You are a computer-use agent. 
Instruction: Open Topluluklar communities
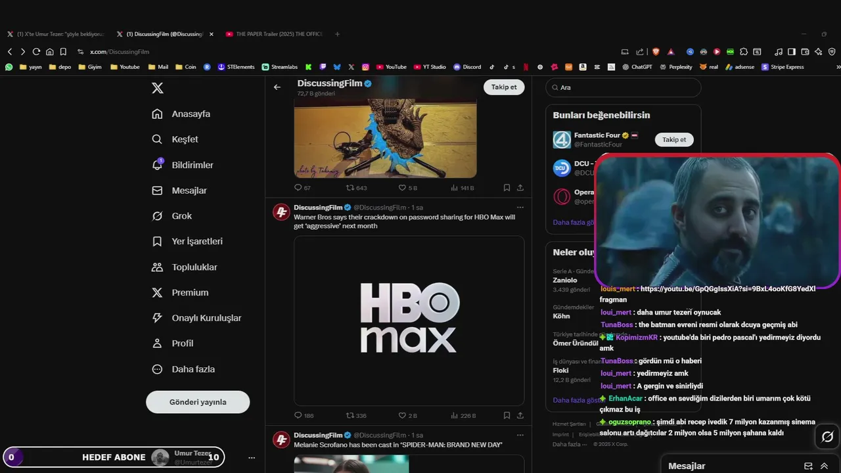[185, 267]
